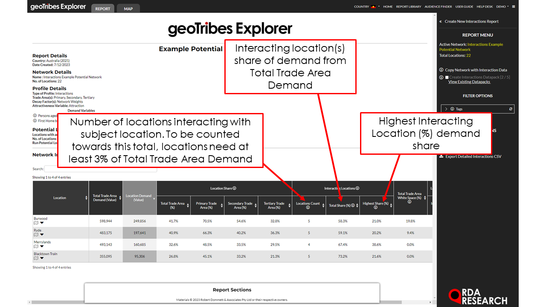
Task: Sort by Locations Count column
Action: tap(309, 205)
